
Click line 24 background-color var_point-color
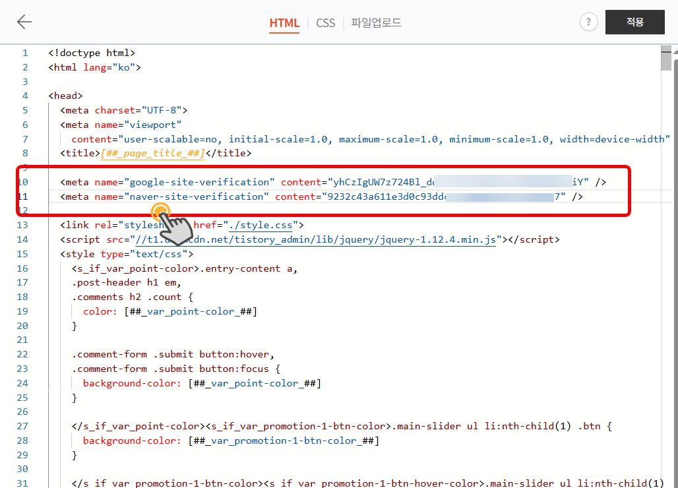pos(202,383)
